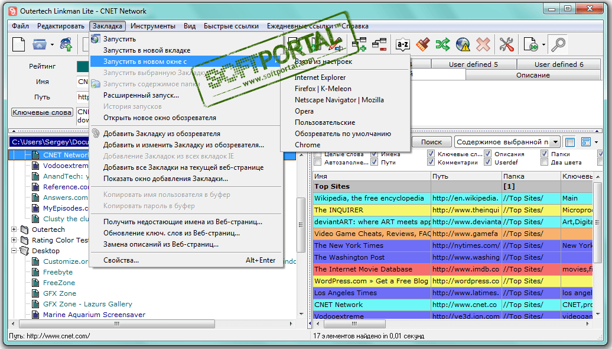Select Marine Aquarium Screensaver in tree
Screen dimensions: 612x349
pos(94,315)
